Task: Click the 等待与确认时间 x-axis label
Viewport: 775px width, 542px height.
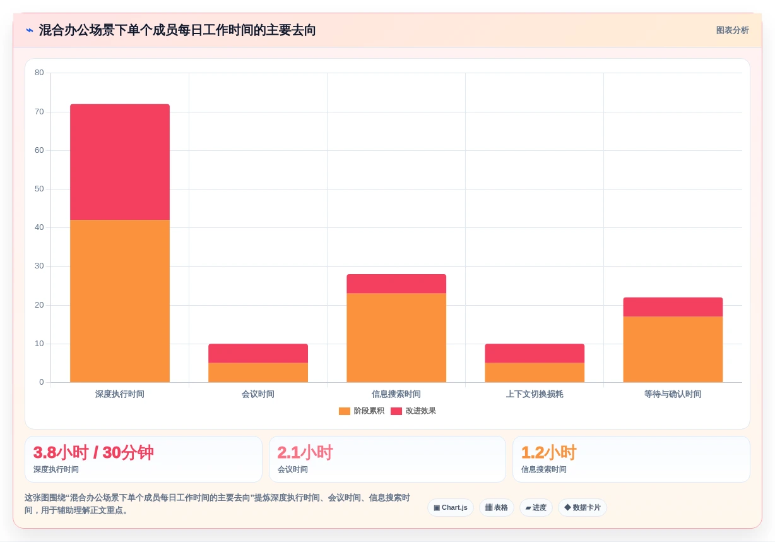Action: (673, 394)
